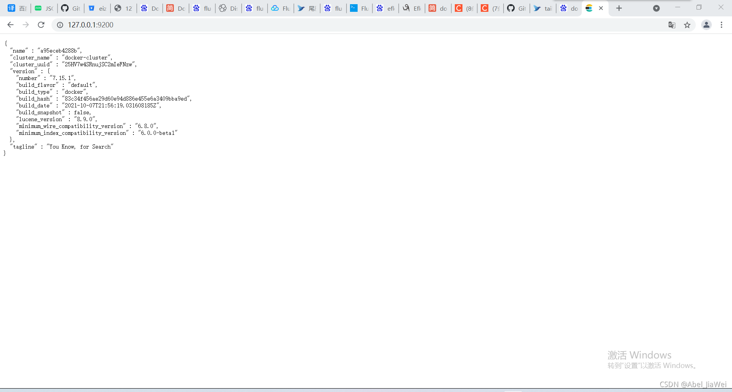Image resolution: width=732 pixels, height=392 pixels.
Task: Open the tab search dropdown arrow
Action: click(x=656, y=8)
